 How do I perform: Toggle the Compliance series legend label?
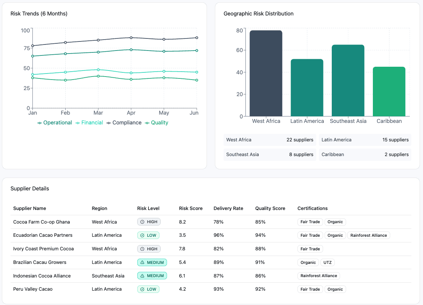click(x=127, y=123)
